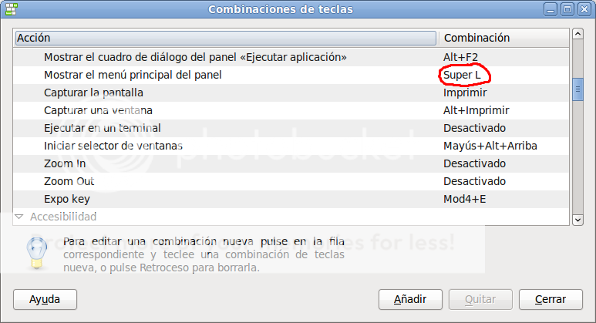Image resolution: width=596 pixels, height=323 pixels.
Task: Click the lightbulb hint icon
Action: tap(35, 251)
